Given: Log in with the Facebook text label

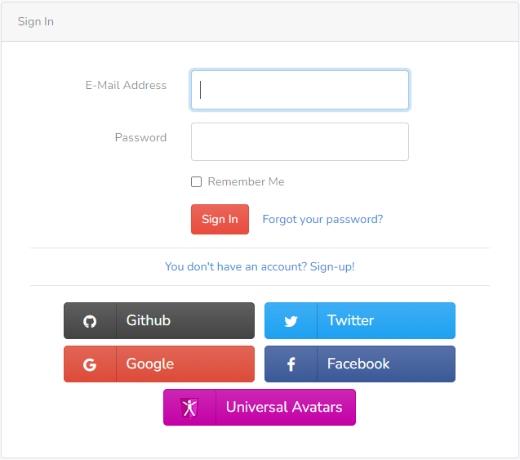Looking at the screenshot, I should tap(358, 364).
